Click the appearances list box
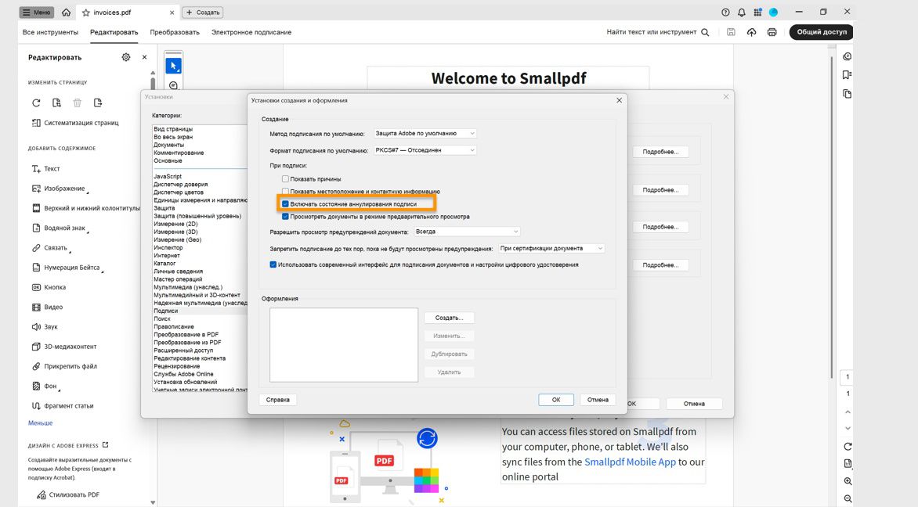This screenshot has height=507, width=918. point(344,345)
